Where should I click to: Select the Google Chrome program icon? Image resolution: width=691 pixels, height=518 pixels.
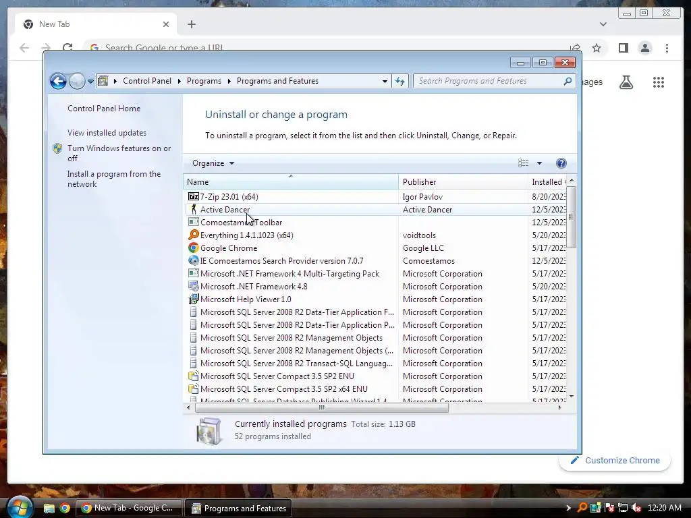pos(193,248)
